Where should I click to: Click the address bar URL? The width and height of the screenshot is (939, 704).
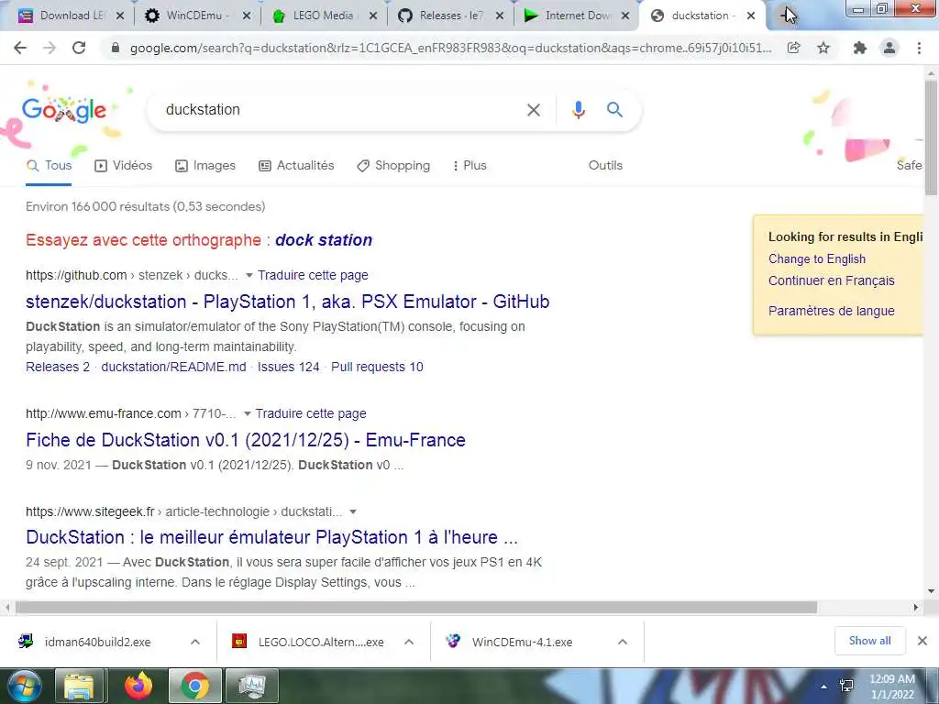[x=450, y=48]
